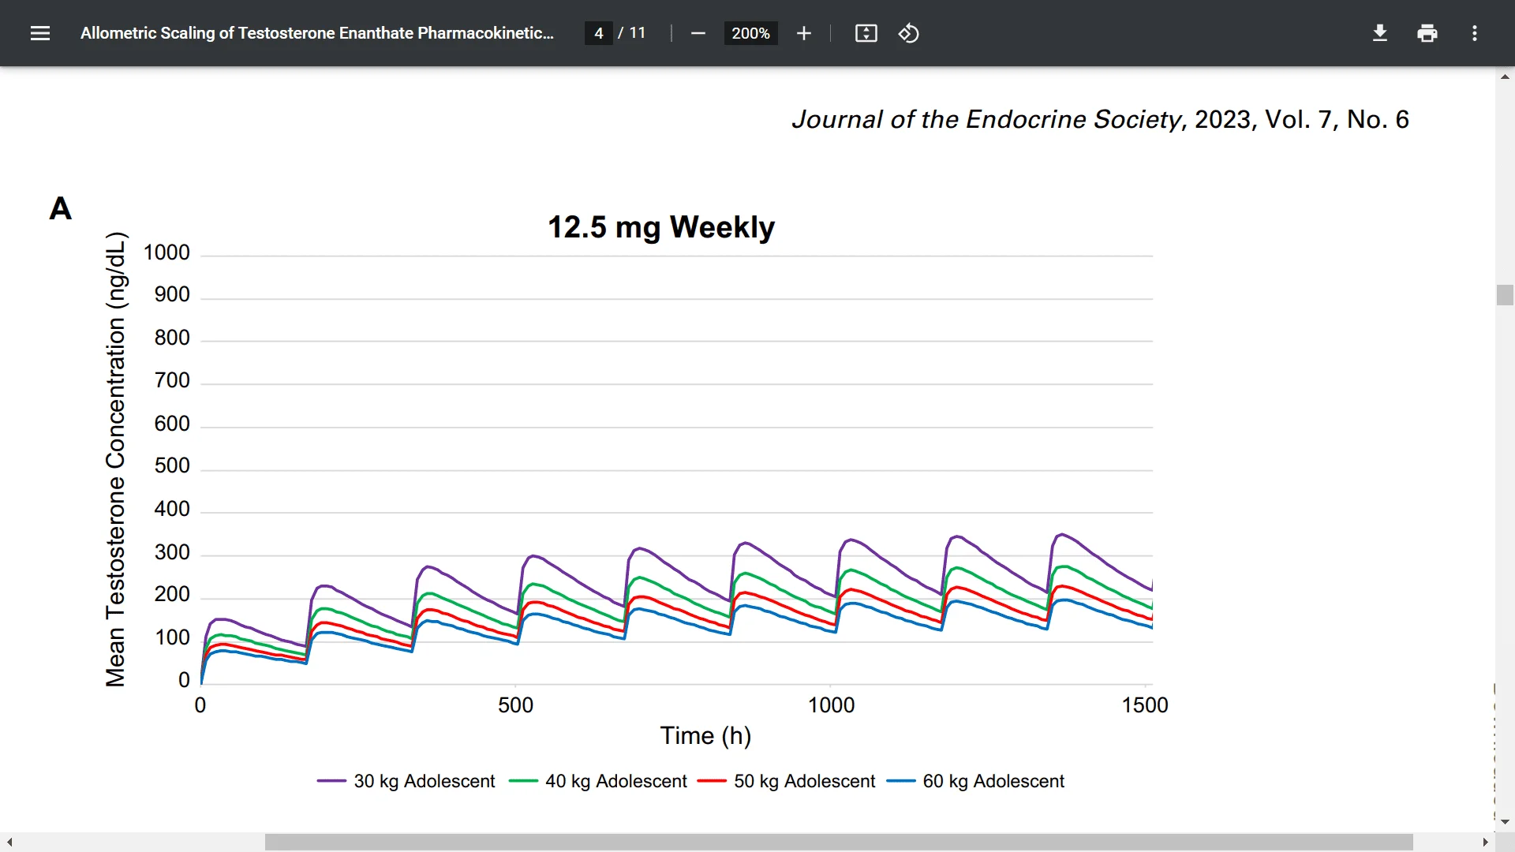
Task: Rotate the document counterclockwise
Action: 908,33
